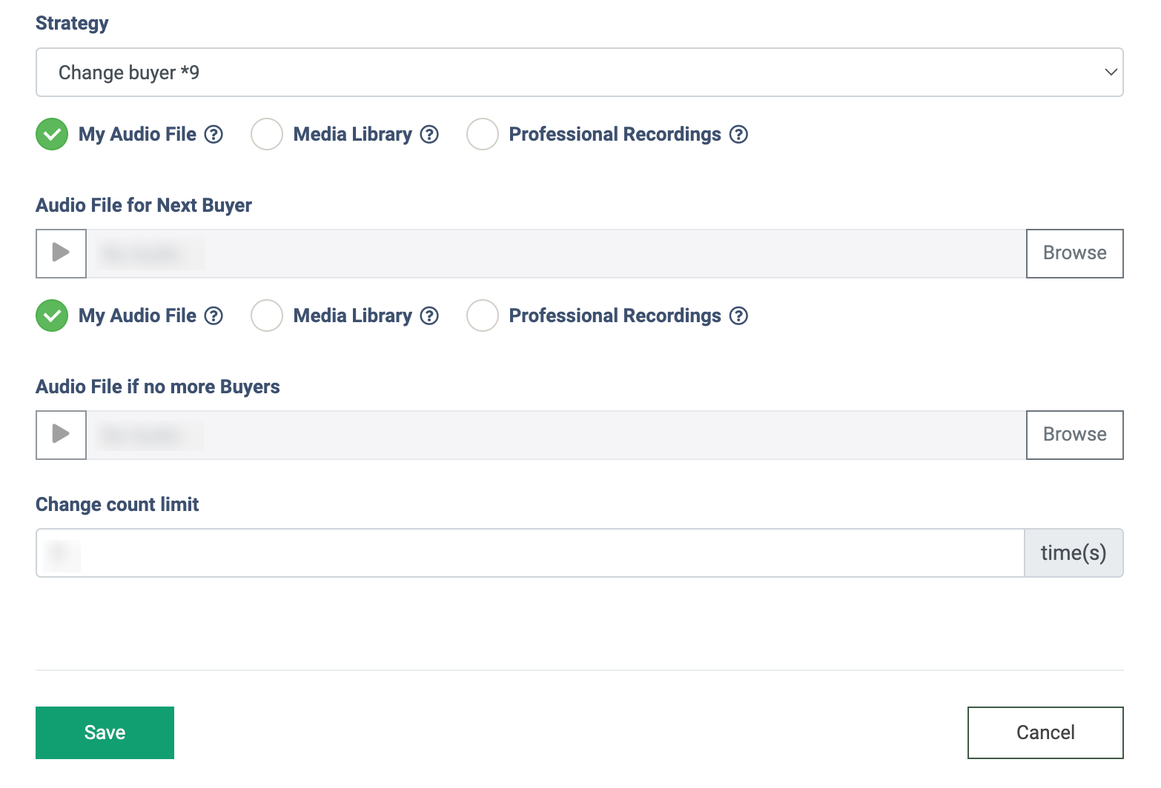Image resolution: width=1161 pixels, height=788 pixels.
Task: Browse for Next Buyer audio file
Action: tap(1074, 253)
